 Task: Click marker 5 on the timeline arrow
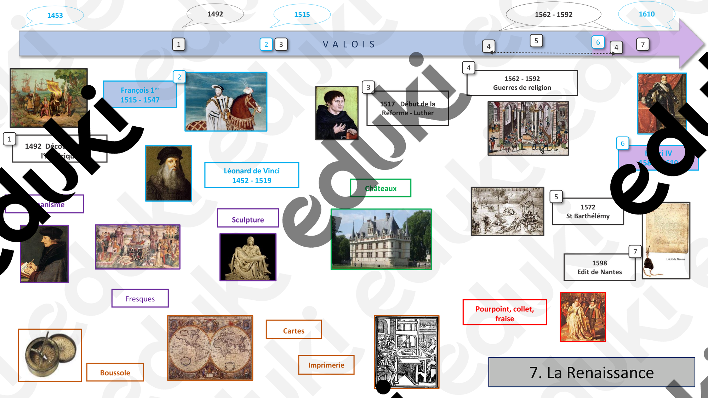pyautogui.click(x=536, y=41)
